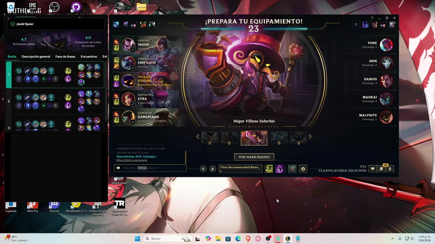
Task: Open the iTero Recommended Runes page dropdown
Action: tap(241, 169)
